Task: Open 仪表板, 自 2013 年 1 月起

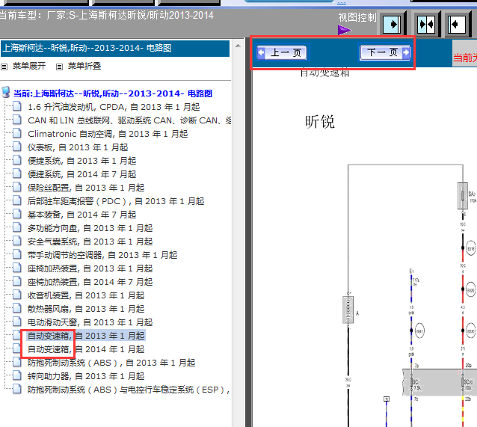Action: 78,147
